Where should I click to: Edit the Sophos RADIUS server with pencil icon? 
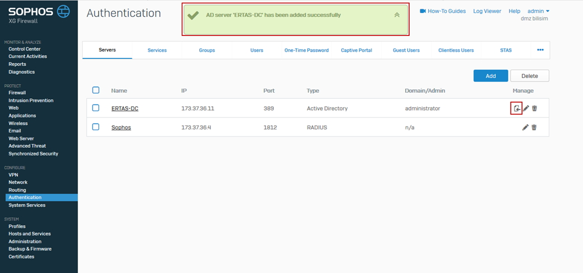[525, 128]
